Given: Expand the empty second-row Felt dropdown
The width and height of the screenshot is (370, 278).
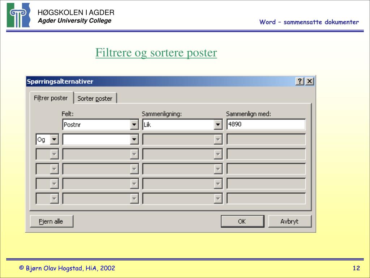Looking at the screenshot, I should point(134,139).
